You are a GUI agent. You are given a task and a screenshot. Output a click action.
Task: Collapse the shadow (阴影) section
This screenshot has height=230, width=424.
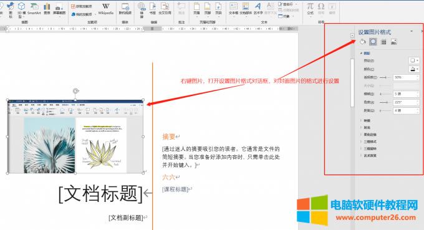point(365,53)
